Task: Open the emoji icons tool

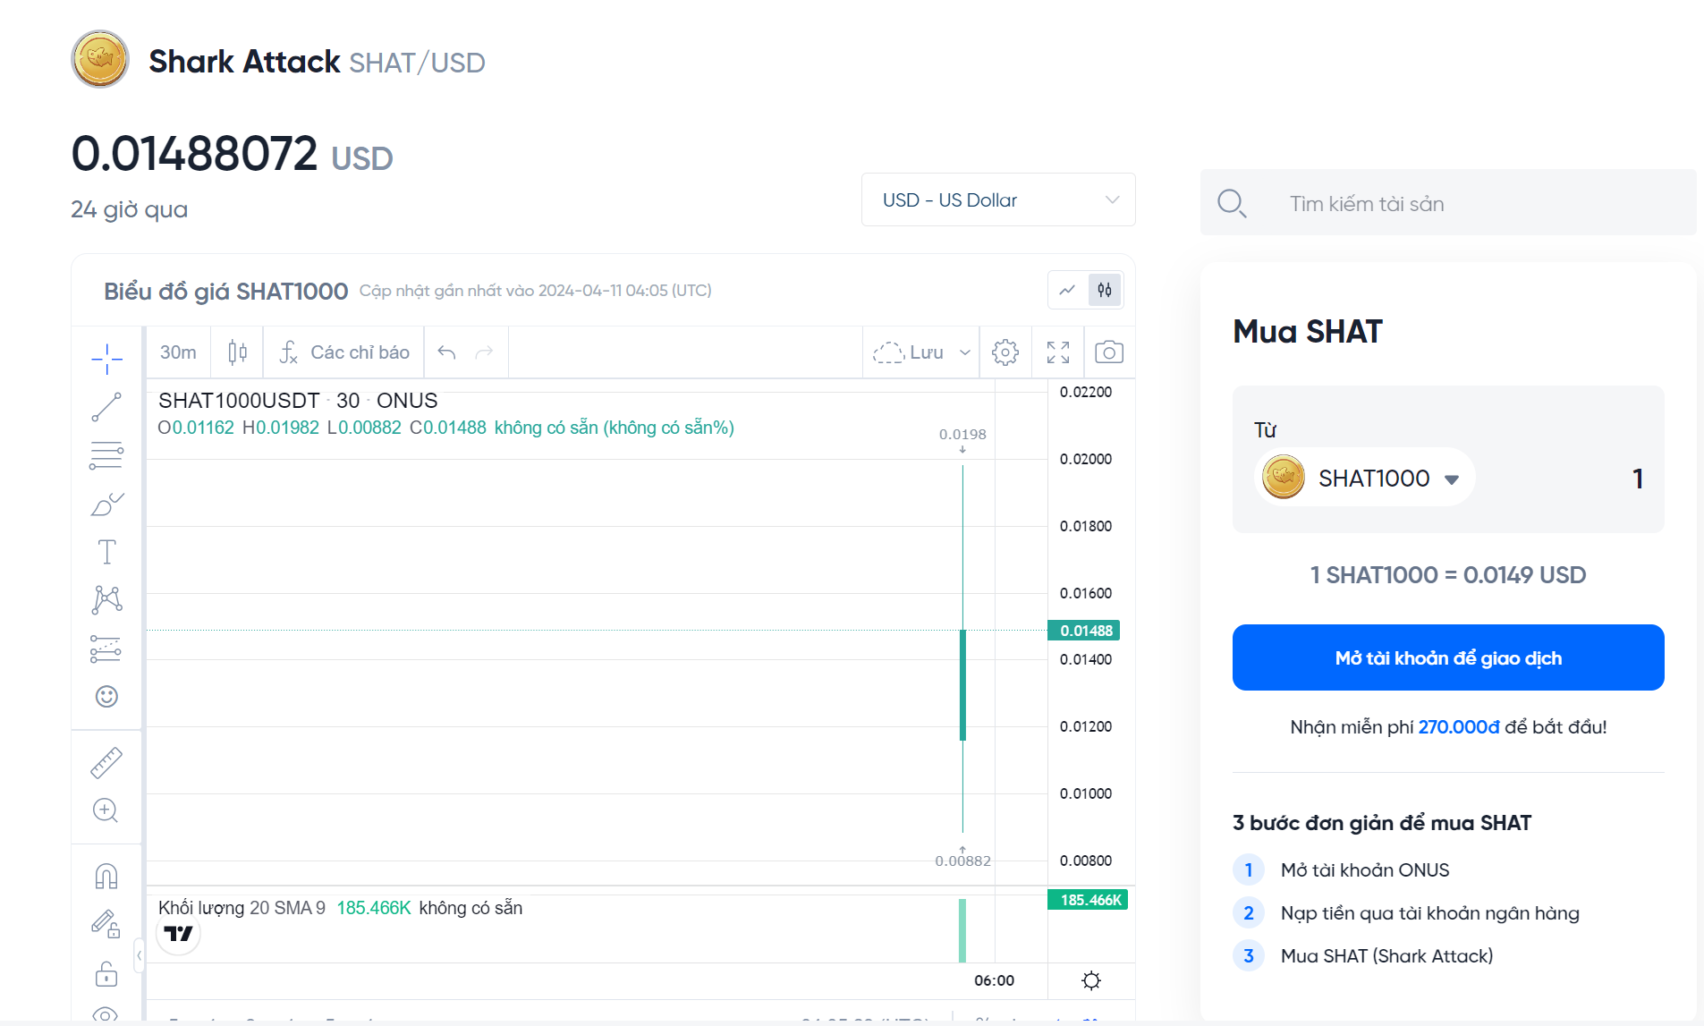Action: (x=106, y=696)
